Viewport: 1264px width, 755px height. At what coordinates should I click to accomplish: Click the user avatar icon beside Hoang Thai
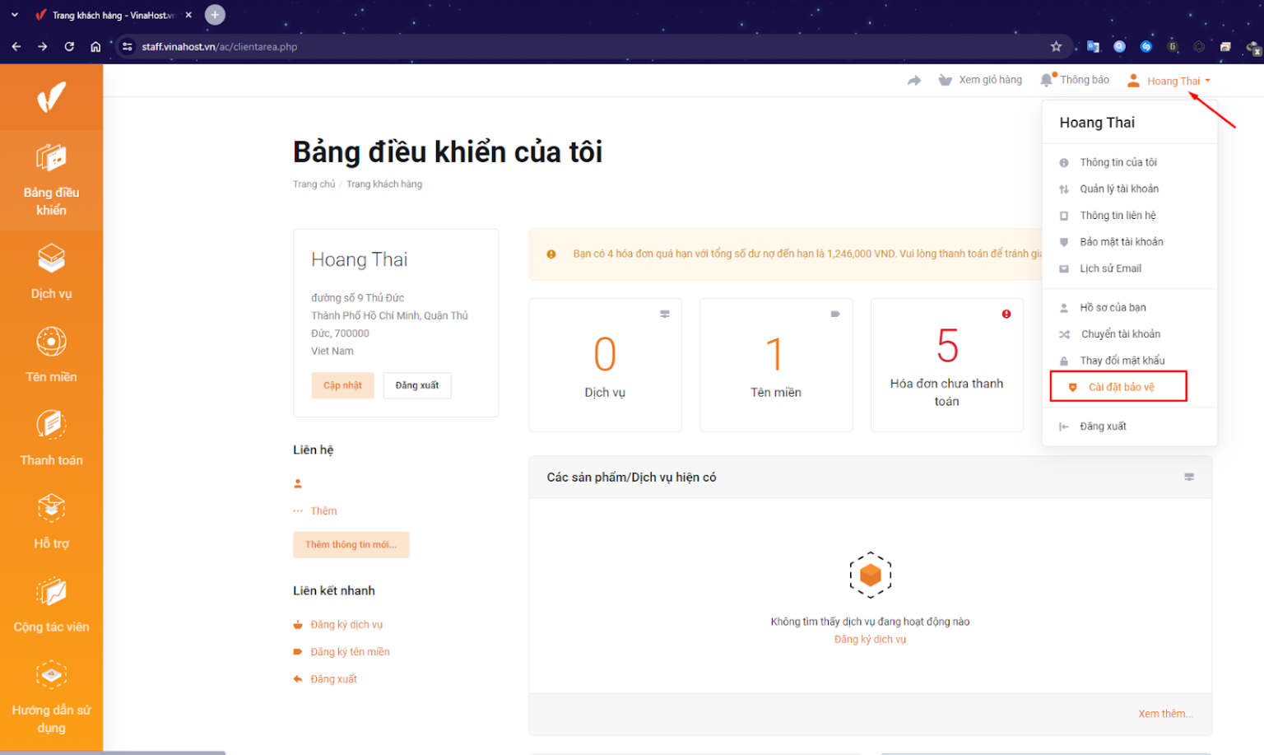(x=1133, y=80)
